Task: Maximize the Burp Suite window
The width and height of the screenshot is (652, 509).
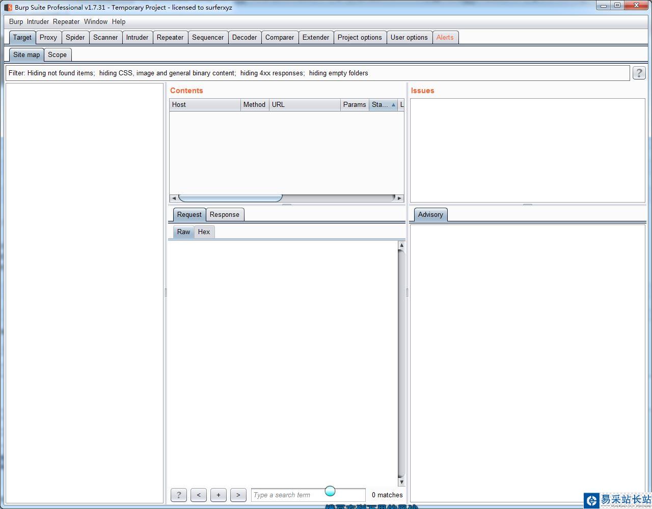Action: click(x=617, y=6)
